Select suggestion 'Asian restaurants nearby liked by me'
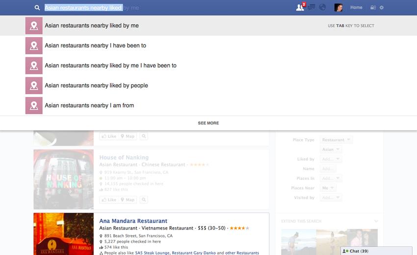This screenshot has width=417, height=255. coord(208,25)
